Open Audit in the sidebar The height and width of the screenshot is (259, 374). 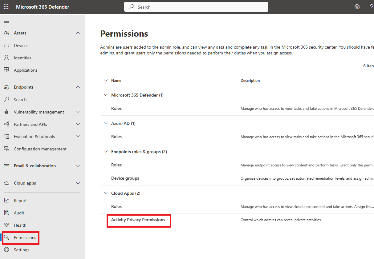point(19,213)
